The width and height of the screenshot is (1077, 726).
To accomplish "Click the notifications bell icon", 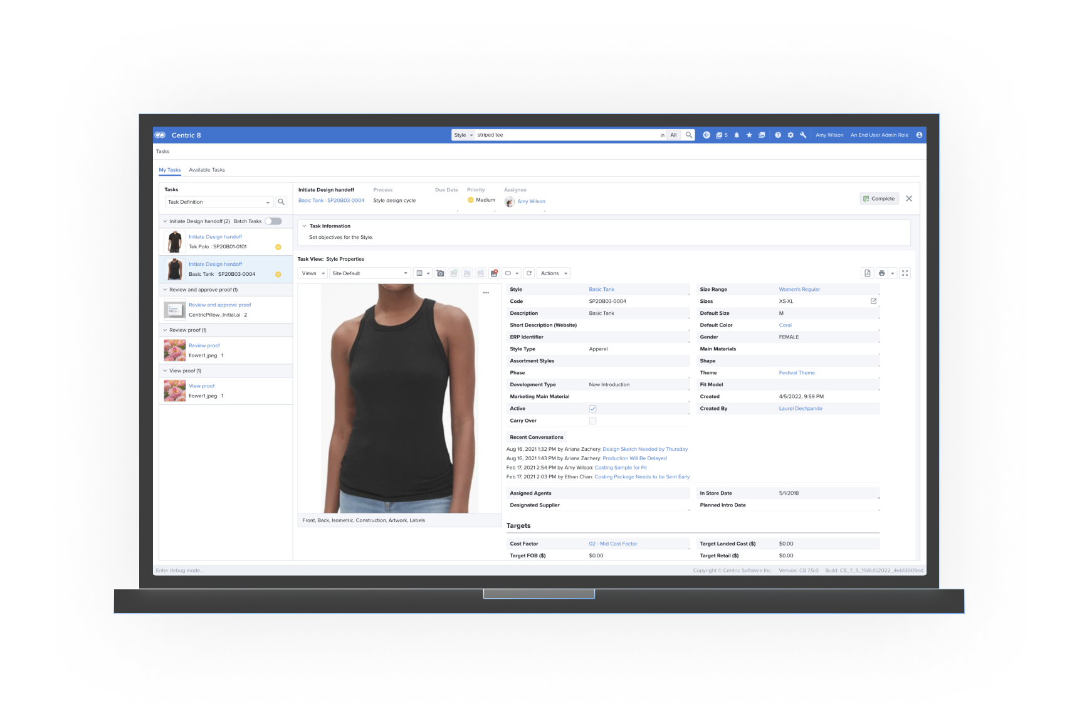I will (737, 135).
